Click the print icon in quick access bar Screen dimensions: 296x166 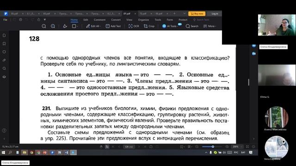click(x=20, y=19)
